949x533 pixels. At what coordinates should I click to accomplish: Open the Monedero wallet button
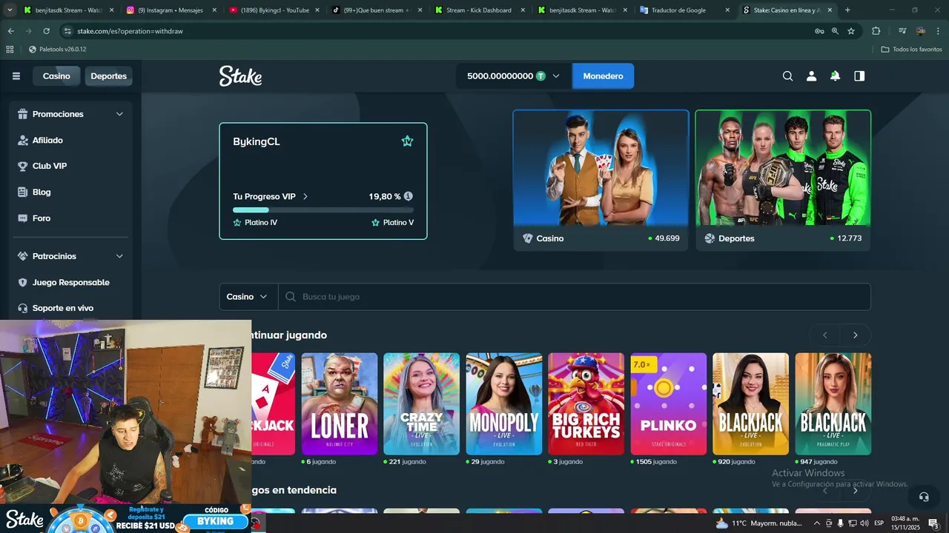603,76
